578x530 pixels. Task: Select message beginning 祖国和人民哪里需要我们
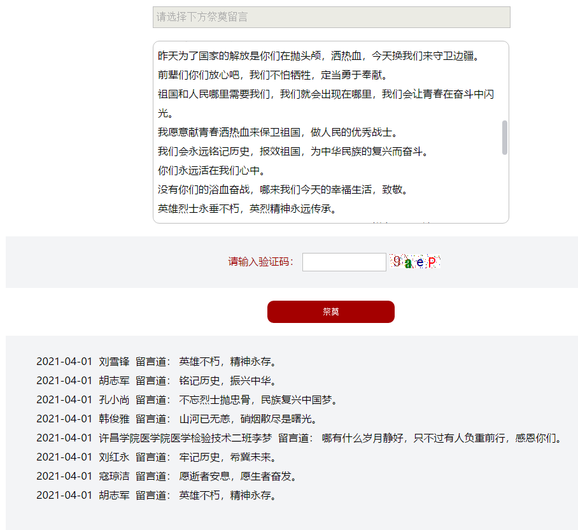[x=326, y=94]
